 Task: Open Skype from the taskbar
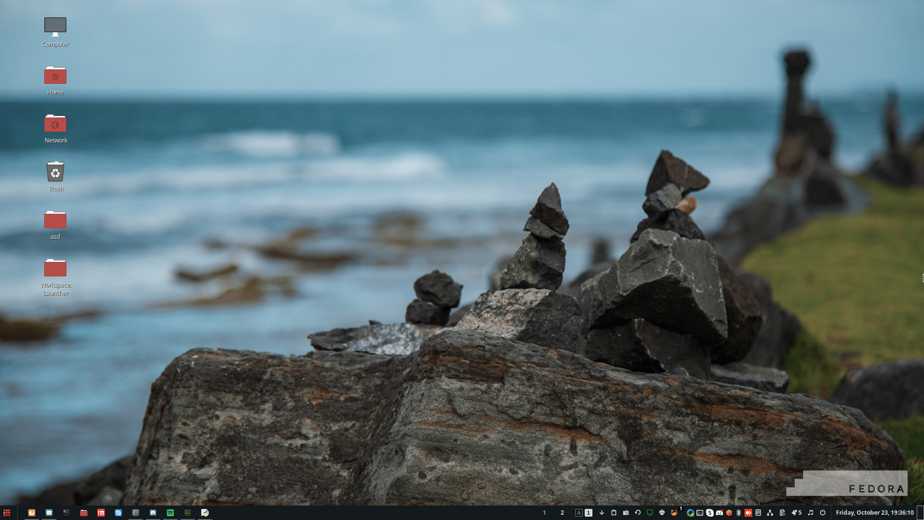pos(118,513)
